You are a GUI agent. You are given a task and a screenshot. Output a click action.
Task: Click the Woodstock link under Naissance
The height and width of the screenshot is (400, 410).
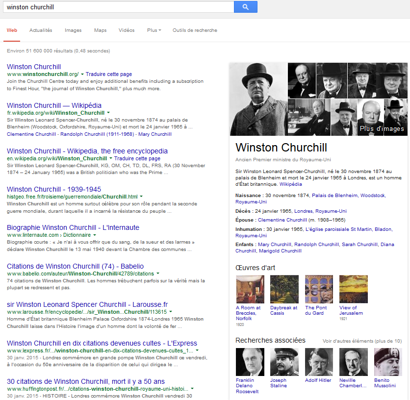[373, 195]
